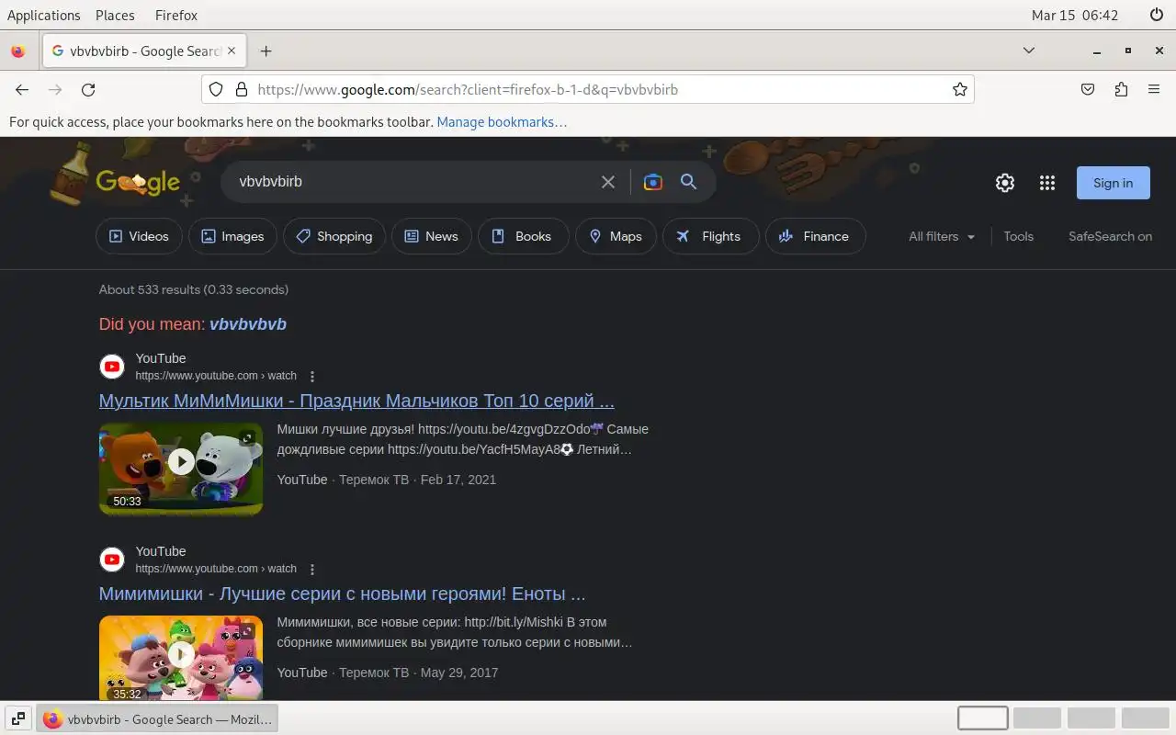Open Flights search filter
The image size is (1176, 735).
click(x=711, y=236)
